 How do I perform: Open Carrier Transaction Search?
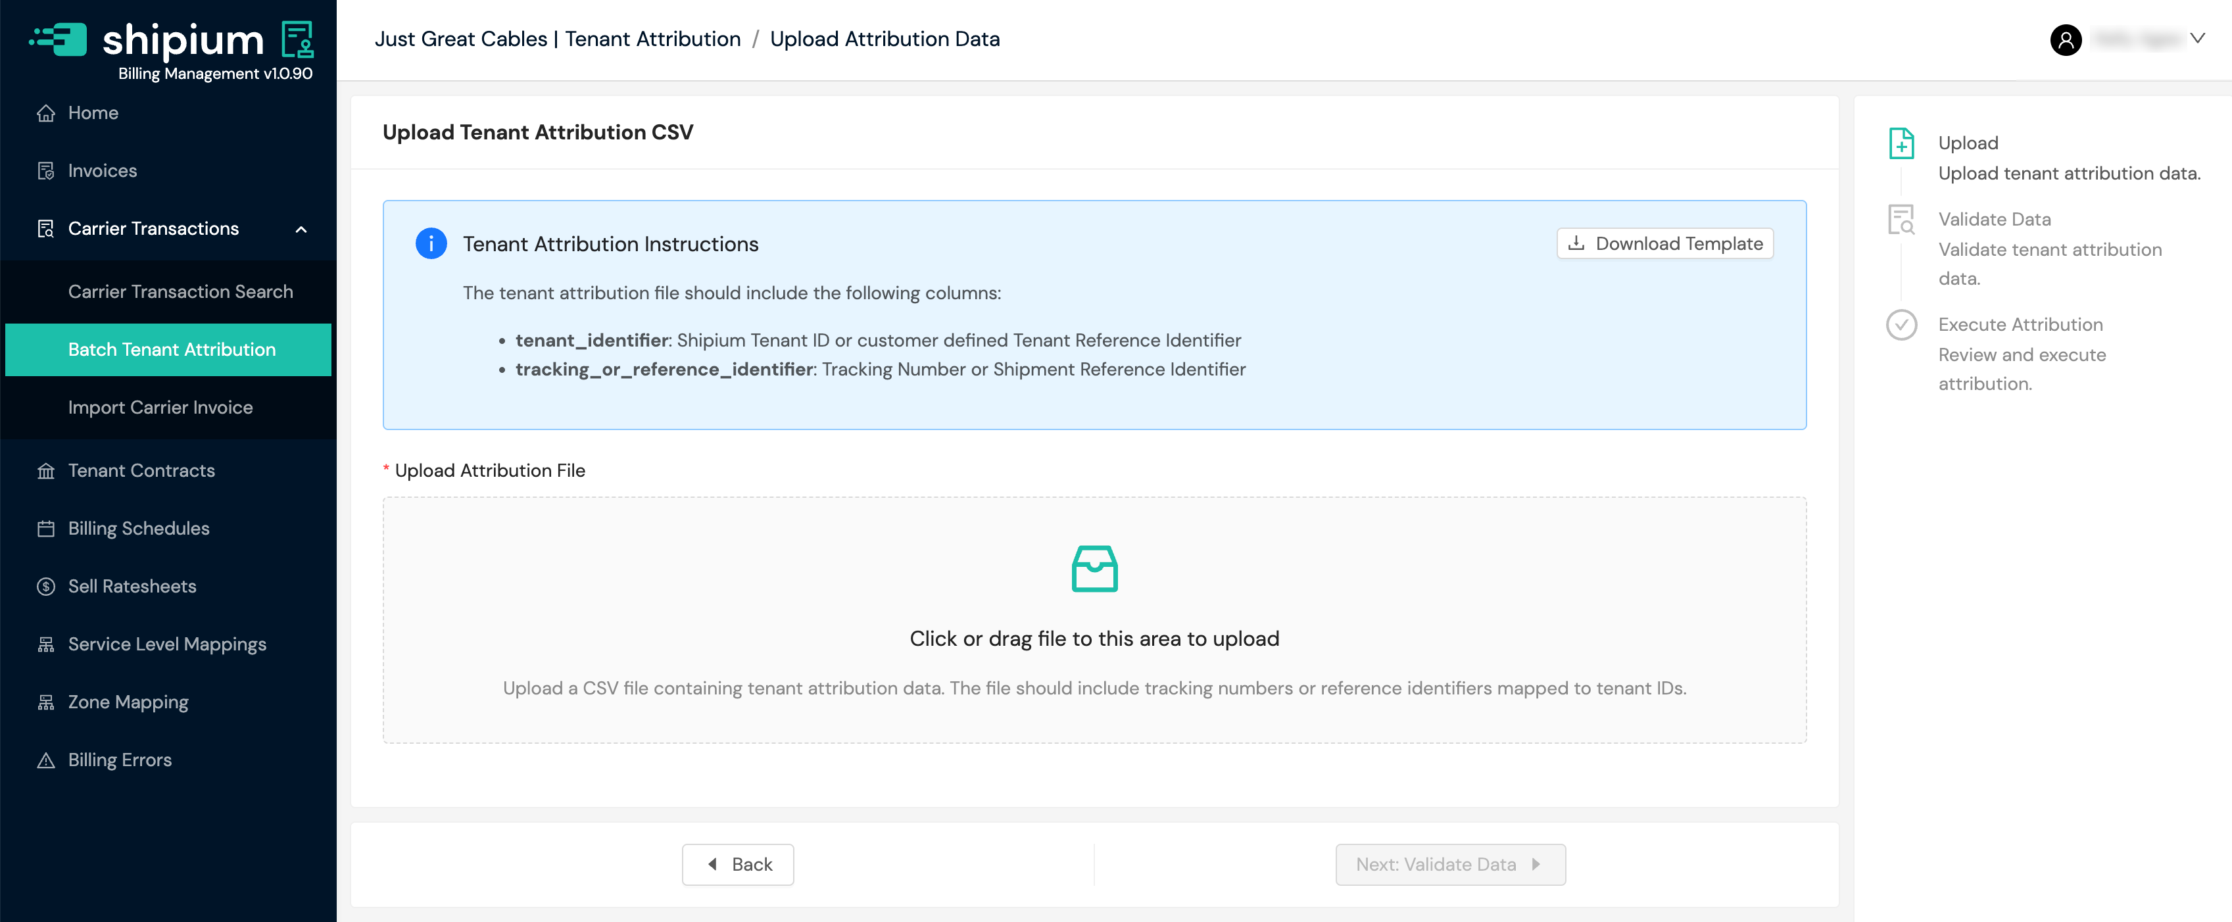point(180,292)
